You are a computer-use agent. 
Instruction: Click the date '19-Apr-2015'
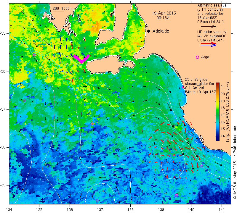tap(164, 13)
